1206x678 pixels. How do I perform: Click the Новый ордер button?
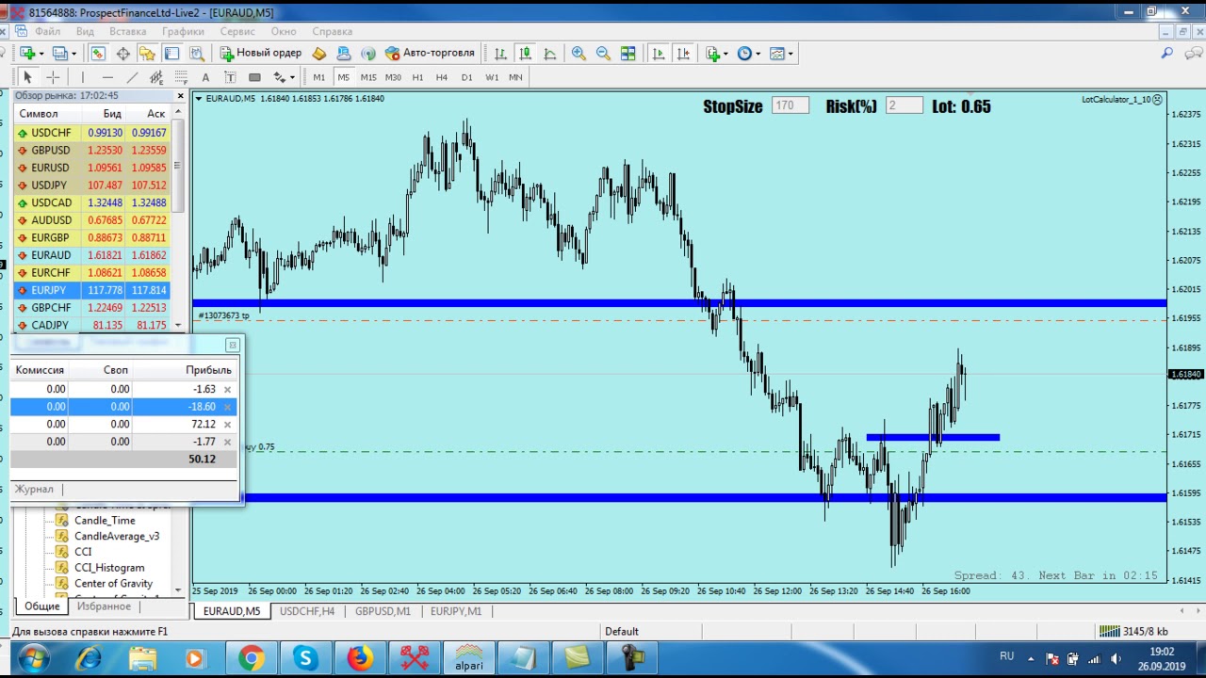pyautogui.click(x=260, y=54)
